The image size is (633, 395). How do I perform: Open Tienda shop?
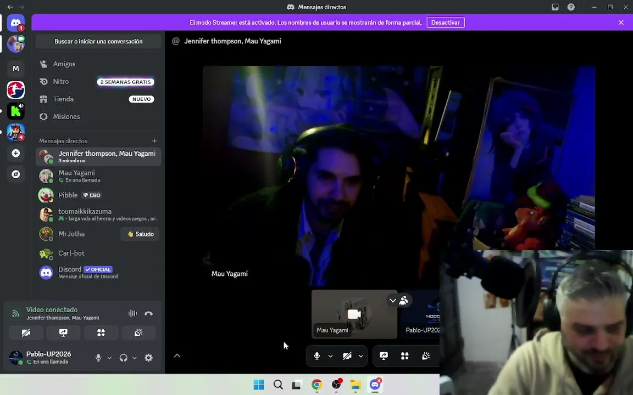pyautogui.click(x=98, y=99)
